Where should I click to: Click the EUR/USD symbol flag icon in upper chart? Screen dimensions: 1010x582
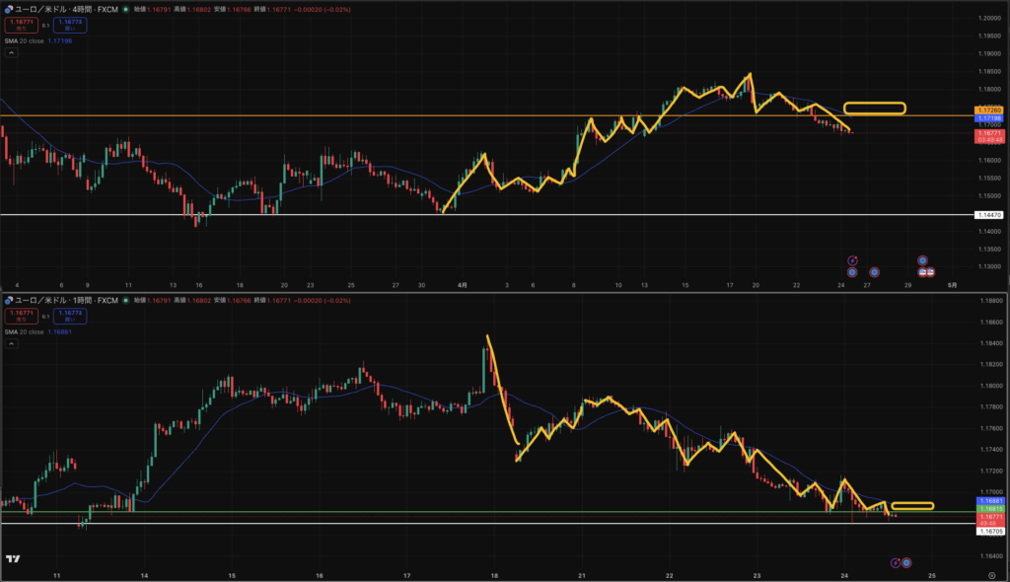coord(8,9)
